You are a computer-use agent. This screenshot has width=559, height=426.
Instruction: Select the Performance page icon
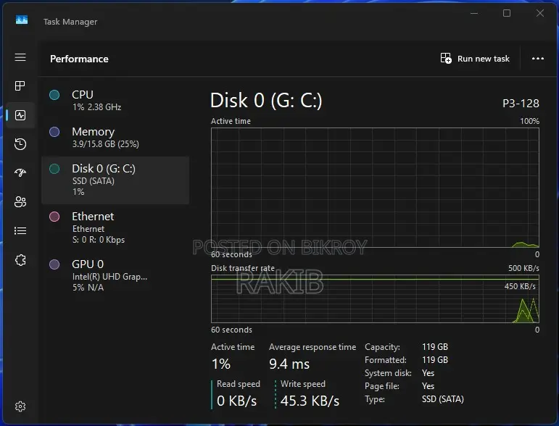click(20, 115)
